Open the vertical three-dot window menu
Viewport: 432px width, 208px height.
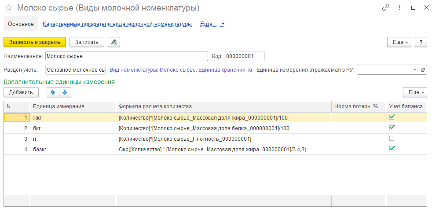click(399, 8)
